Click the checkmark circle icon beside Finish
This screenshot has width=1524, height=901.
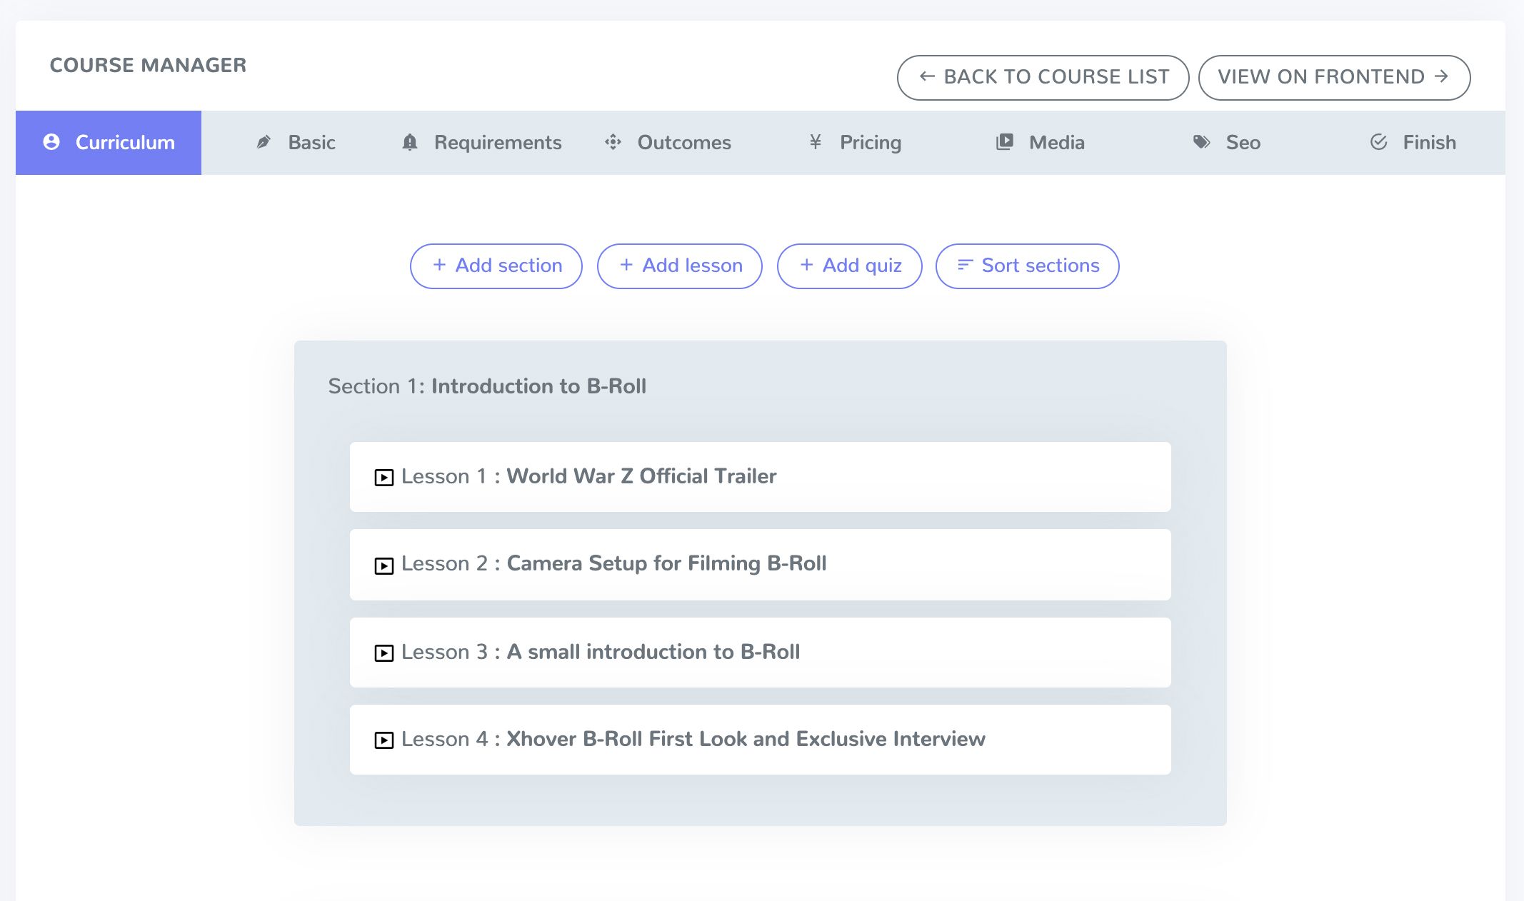pos(1379,142)
